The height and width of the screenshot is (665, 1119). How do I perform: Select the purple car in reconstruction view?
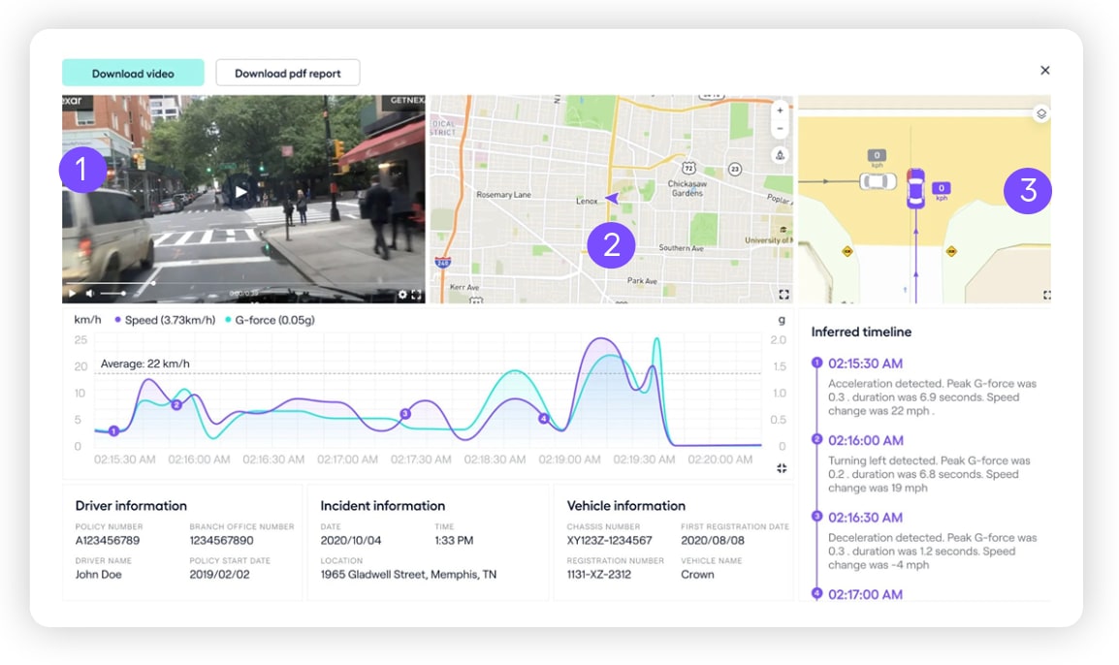coord(915,188)
